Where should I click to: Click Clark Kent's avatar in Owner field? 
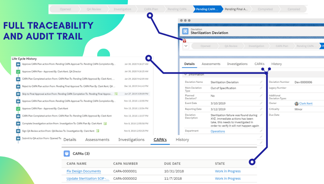(x=297, y=104)
